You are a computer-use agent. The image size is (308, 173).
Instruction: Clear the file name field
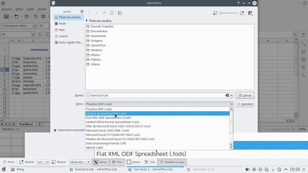[x=227, y=95]
